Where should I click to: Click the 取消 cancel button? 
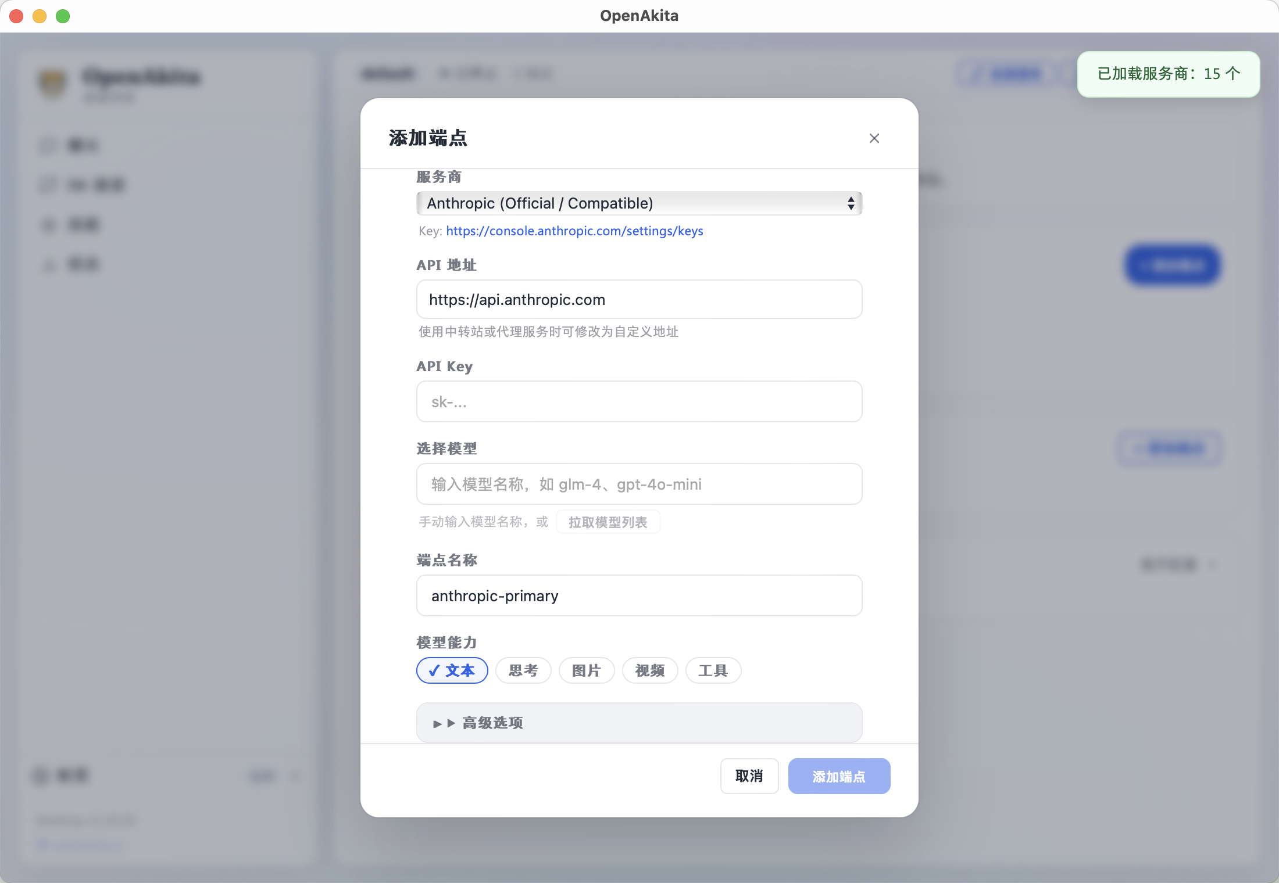click(749, 776)
